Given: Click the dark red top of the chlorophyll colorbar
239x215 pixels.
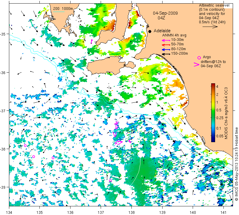Looking at the screenshot, I should [213, 85].
